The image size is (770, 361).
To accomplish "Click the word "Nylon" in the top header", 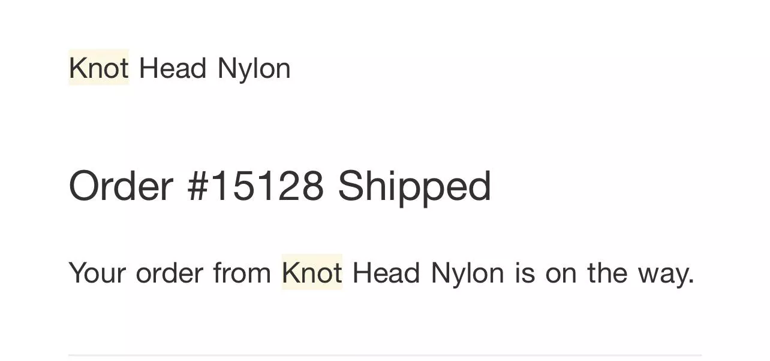I will 254,68.
